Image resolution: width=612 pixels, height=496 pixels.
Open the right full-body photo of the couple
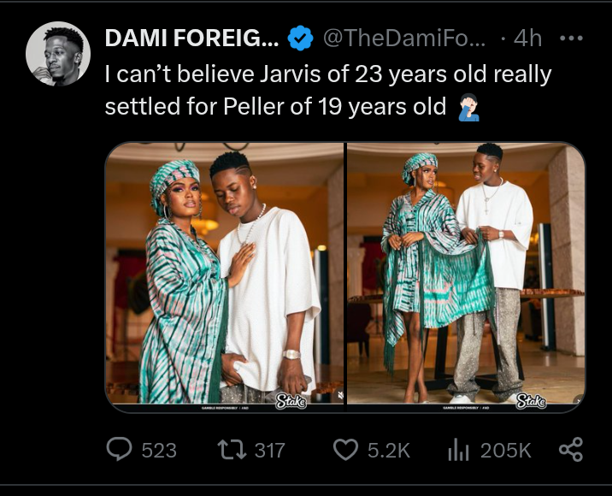pos(466,274)
